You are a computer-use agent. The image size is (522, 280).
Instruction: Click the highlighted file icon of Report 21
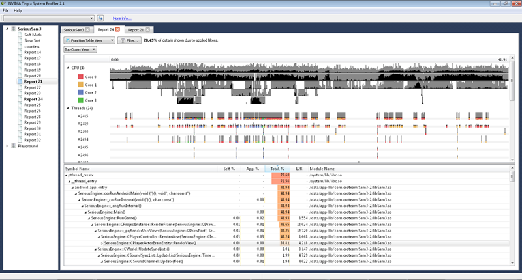(x=20, y=81)
